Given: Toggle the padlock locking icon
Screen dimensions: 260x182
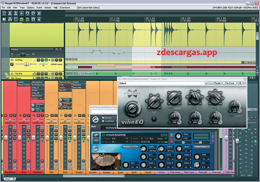Looking at the screenshot, I should 39,19.
